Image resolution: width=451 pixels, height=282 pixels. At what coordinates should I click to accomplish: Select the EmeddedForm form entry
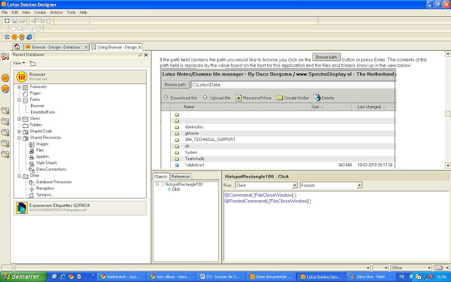click(43, 112)
